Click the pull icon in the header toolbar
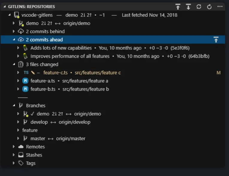This screenshot has height=176, width=229. [x=188, y=7]
